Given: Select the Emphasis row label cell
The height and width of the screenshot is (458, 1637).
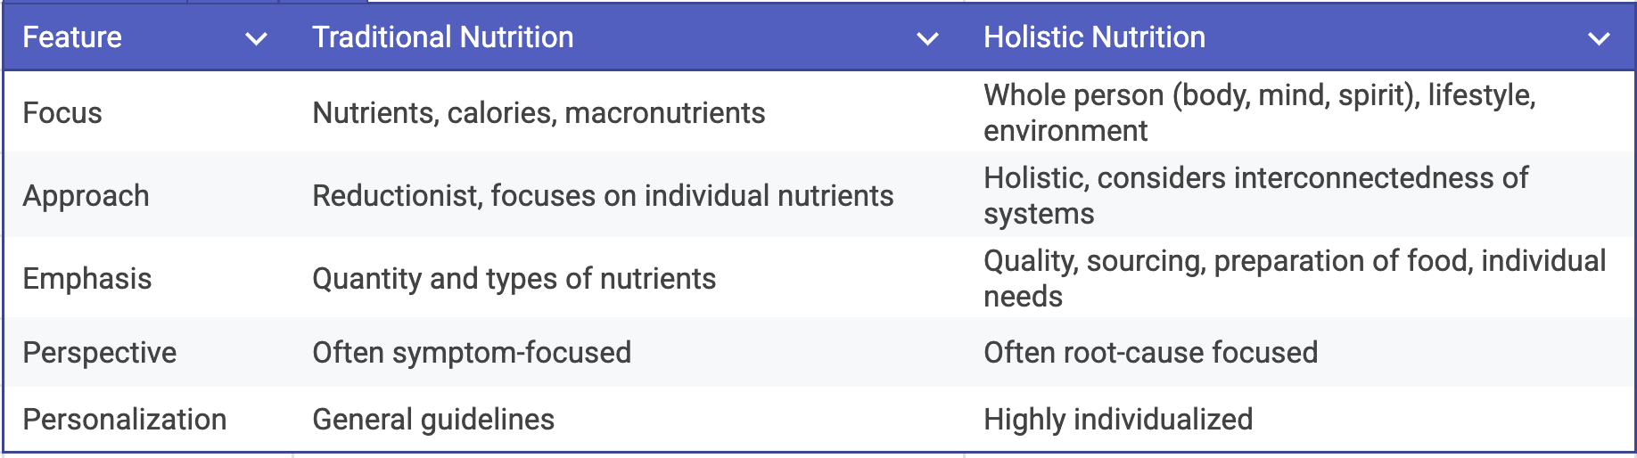Looking at the screenshot, I should pyautogui.click(x=87, y=279).
